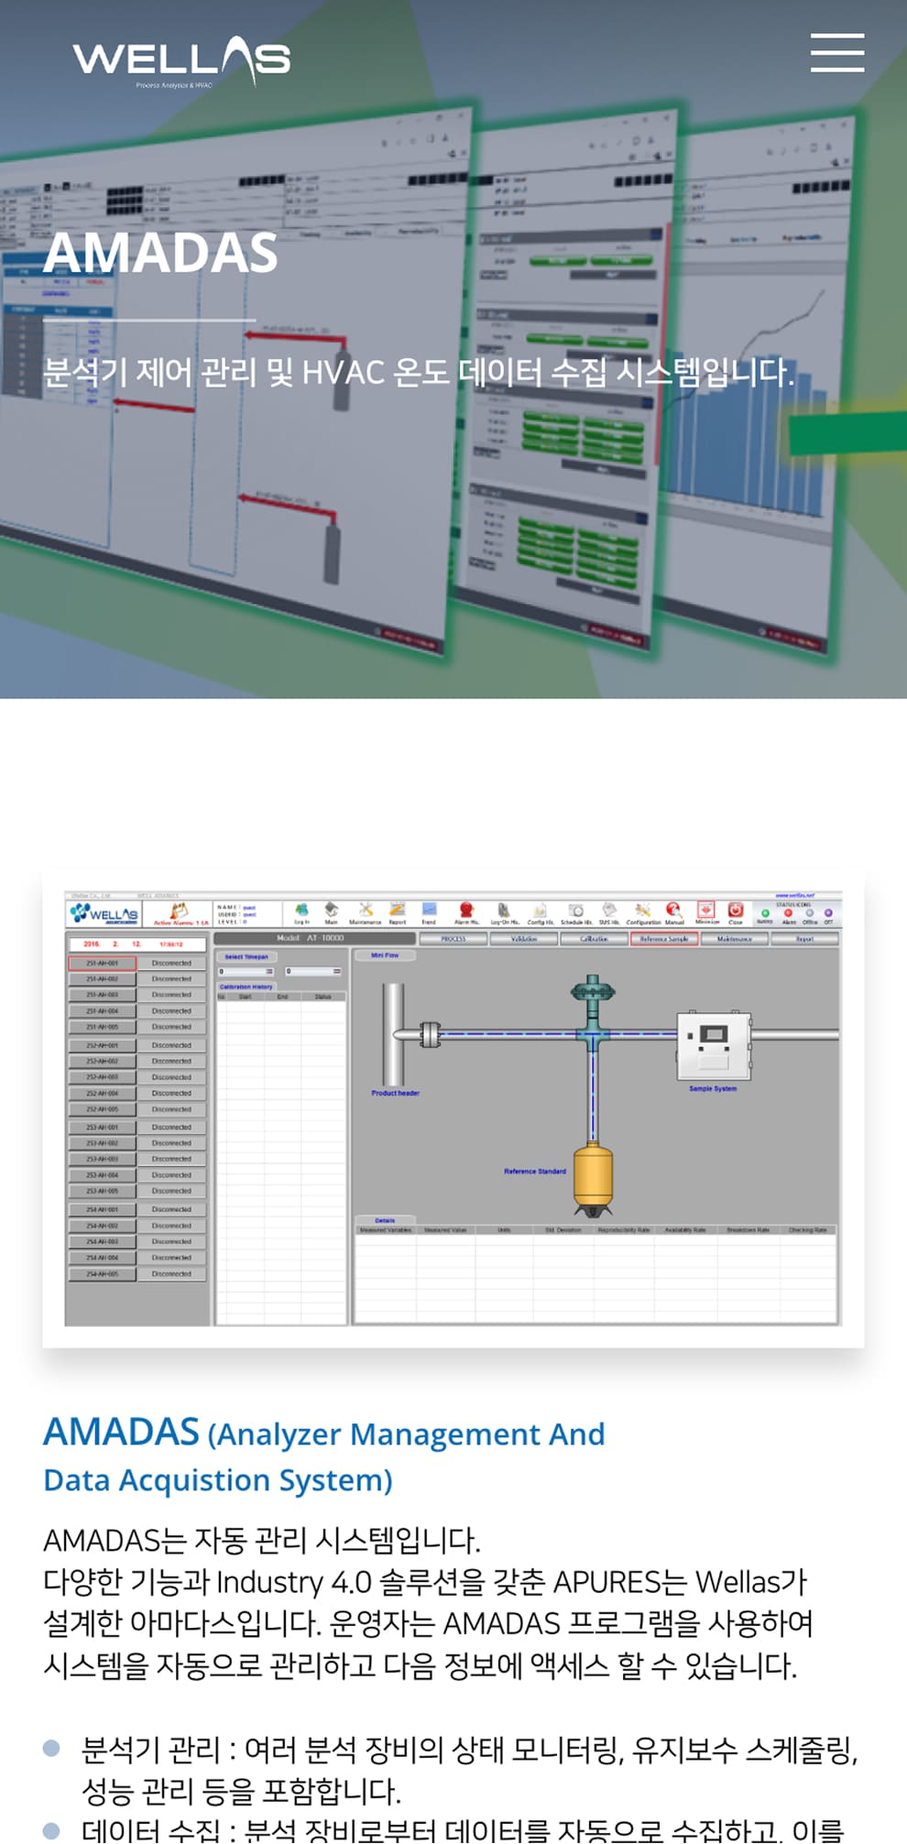Switch to the Report tab at right
Screen dimensions: 907x1844
804,938
